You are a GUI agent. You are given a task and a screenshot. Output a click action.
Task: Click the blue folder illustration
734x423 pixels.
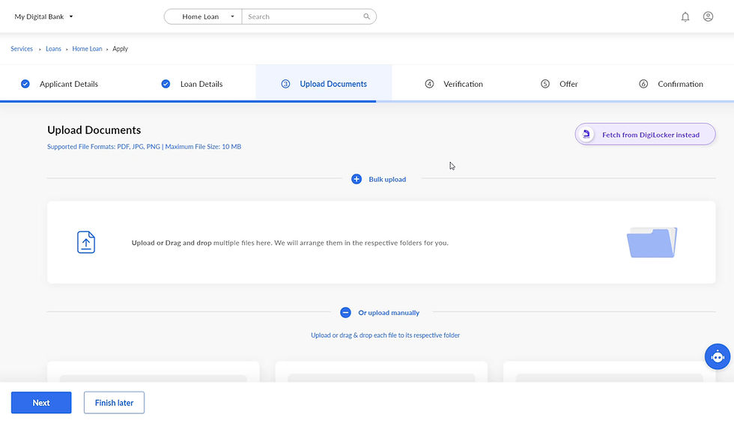click(652, 243)
